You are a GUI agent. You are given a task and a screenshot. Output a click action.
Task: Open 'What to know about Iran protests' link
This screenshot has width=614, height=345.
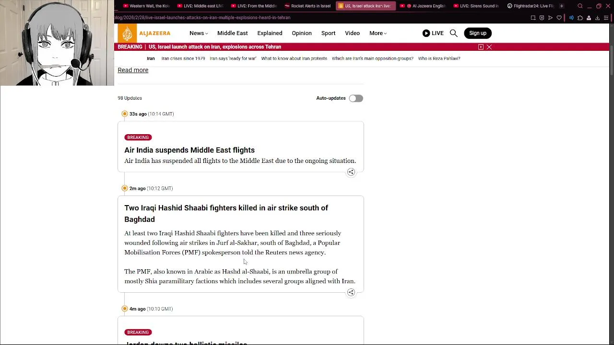click(x=294, y=58)
